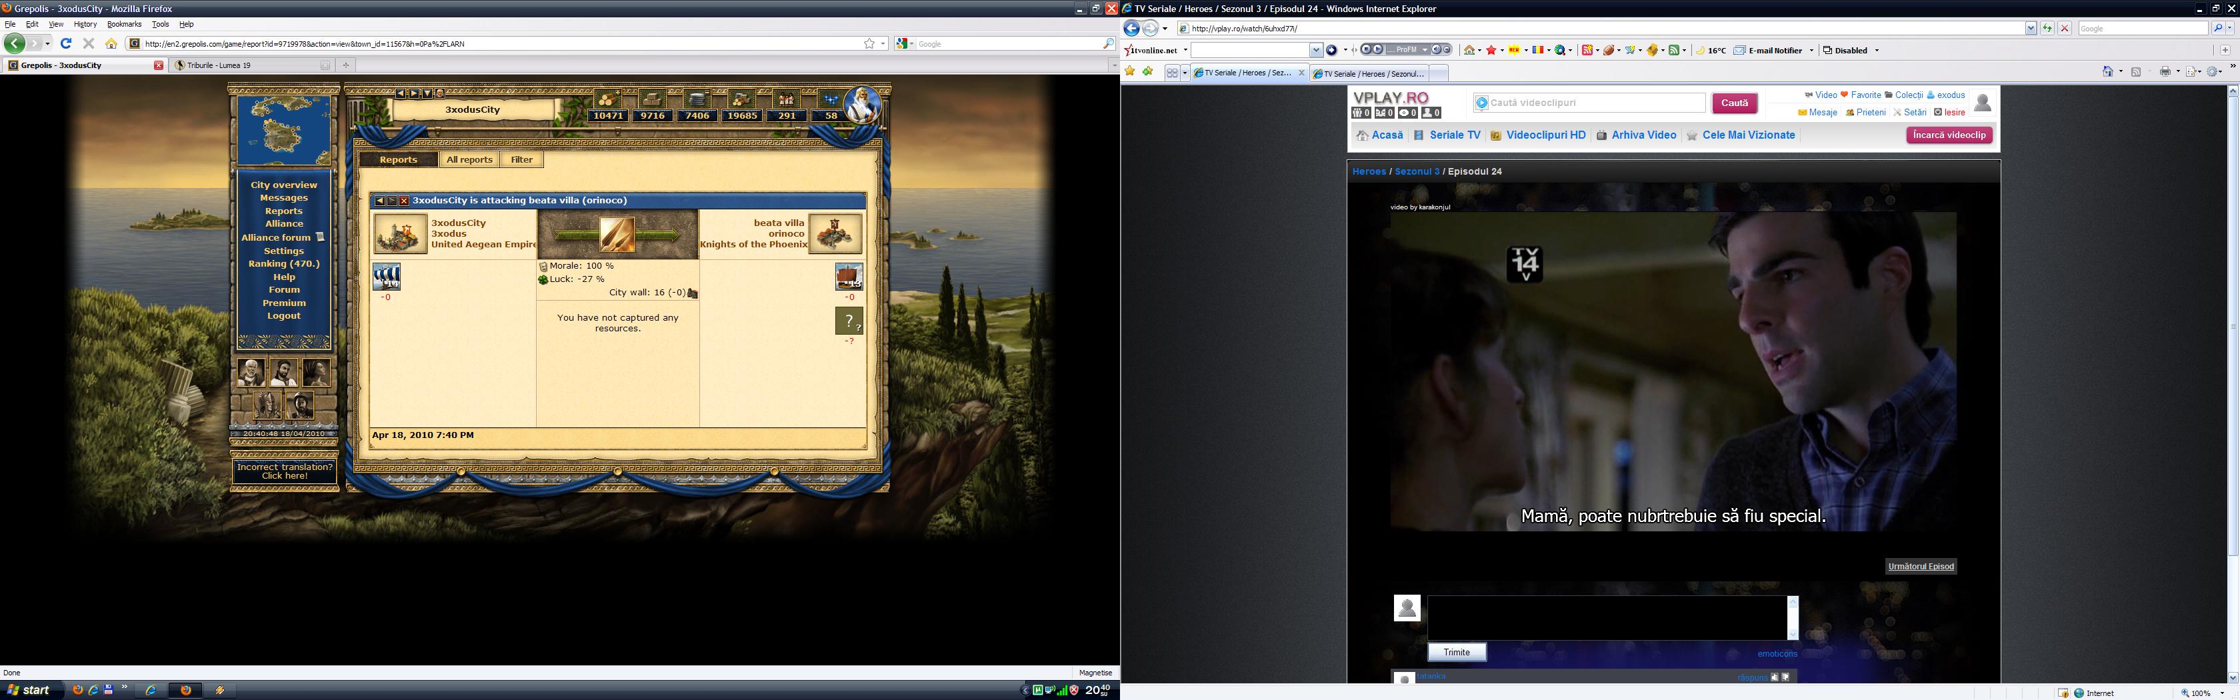
Task: Click the attacker's ship unit icon showing 14
Action: point(386,277)
